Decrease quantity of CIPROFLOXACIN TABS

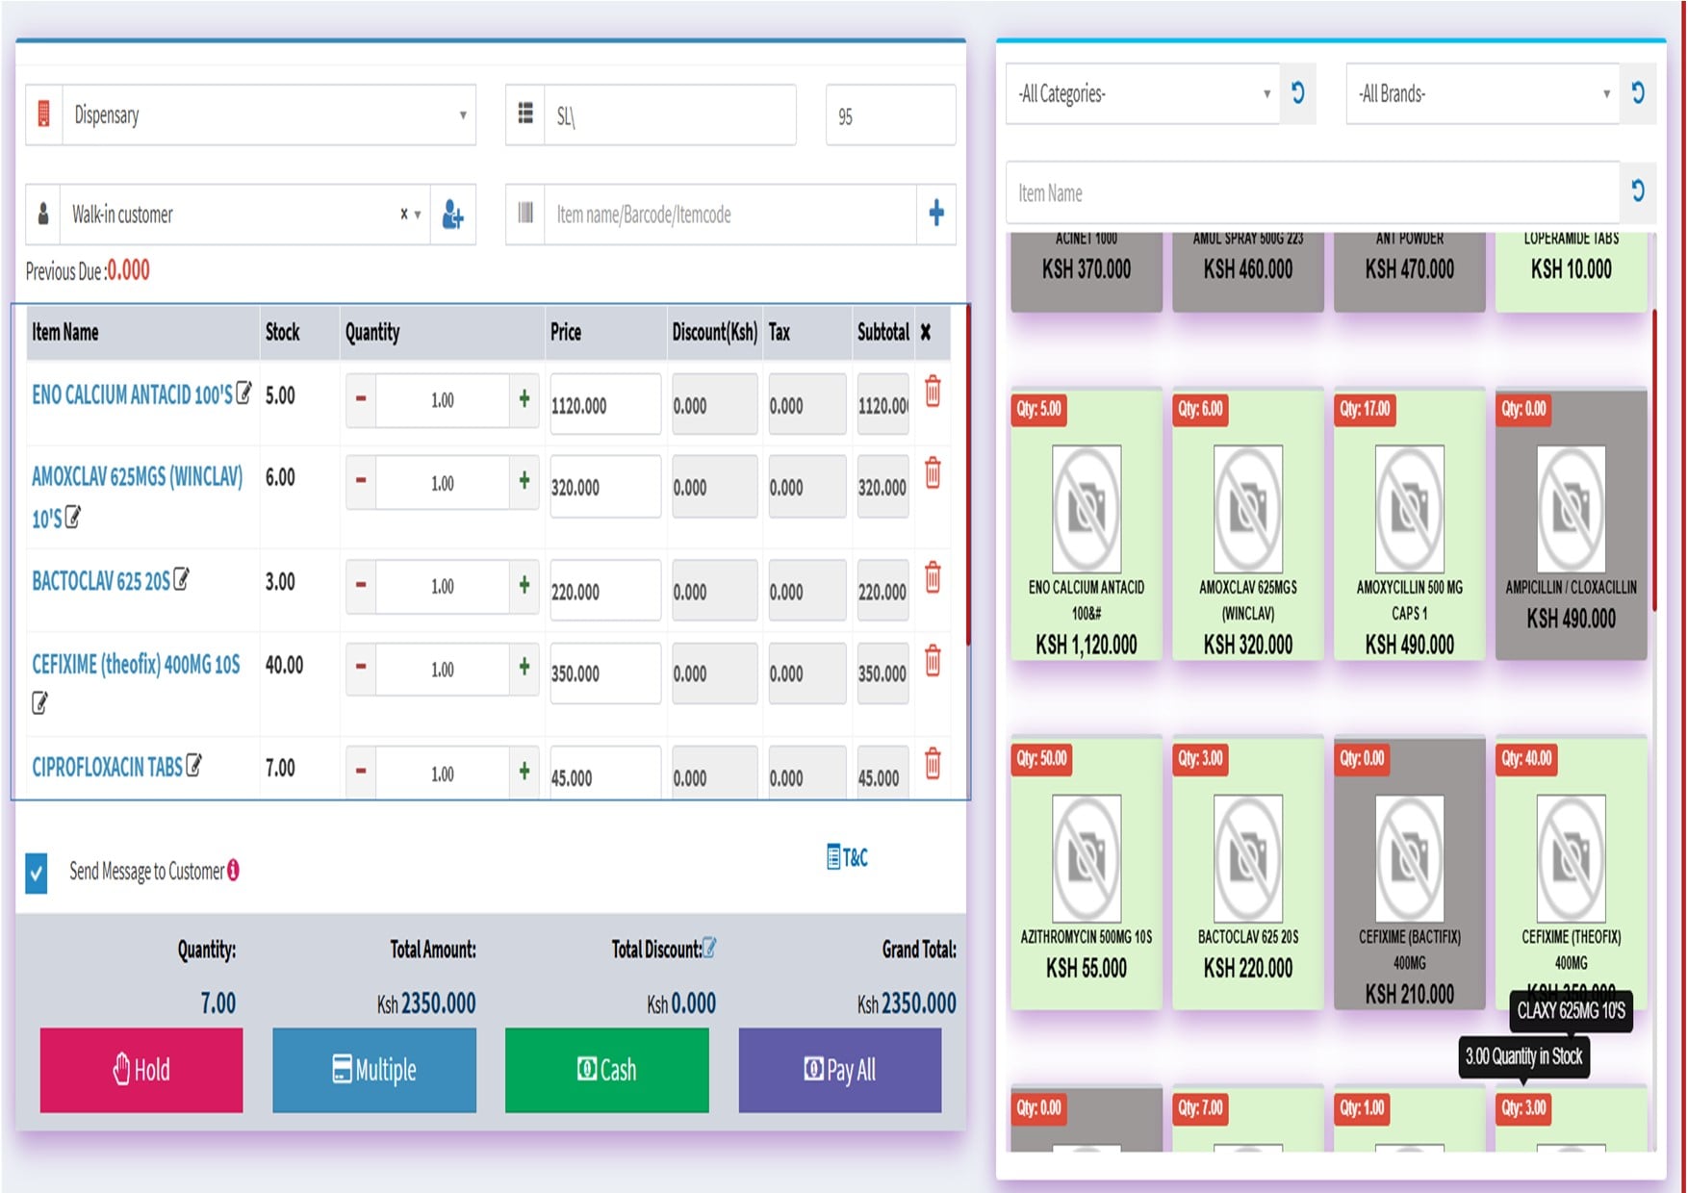pyautogui.click(x=361, y=772)
